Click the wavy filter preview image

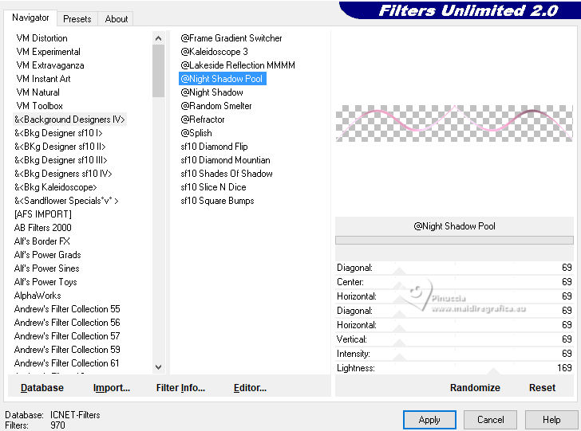(454, 123)
